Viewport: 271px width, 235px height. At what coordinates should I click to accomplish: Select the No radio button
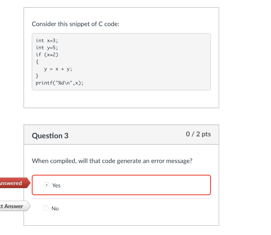pyautogui.click(x=46, y=208)
